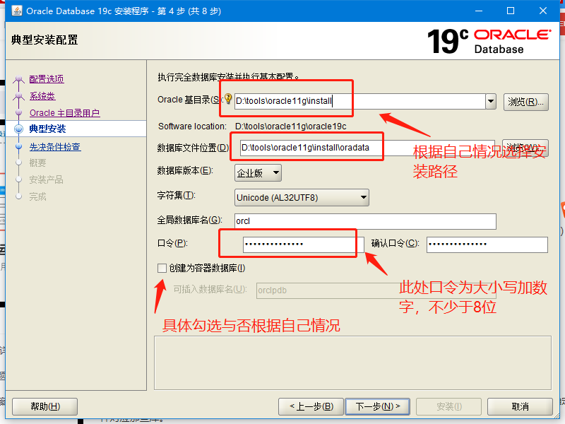The image size is (565, 424).
Task: Click the Software location path text
Action: (x=290, y=126)
